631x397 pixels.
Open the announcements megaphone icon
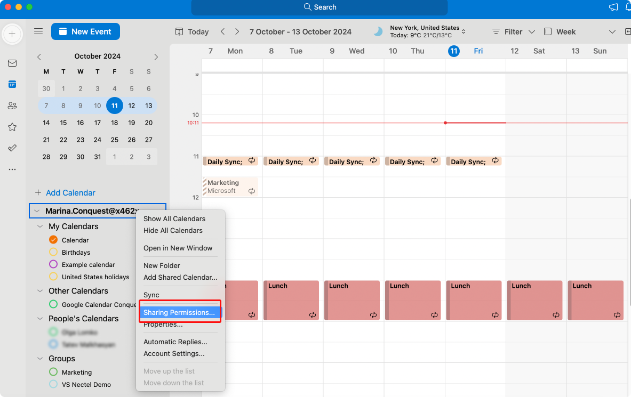point(613,7)
